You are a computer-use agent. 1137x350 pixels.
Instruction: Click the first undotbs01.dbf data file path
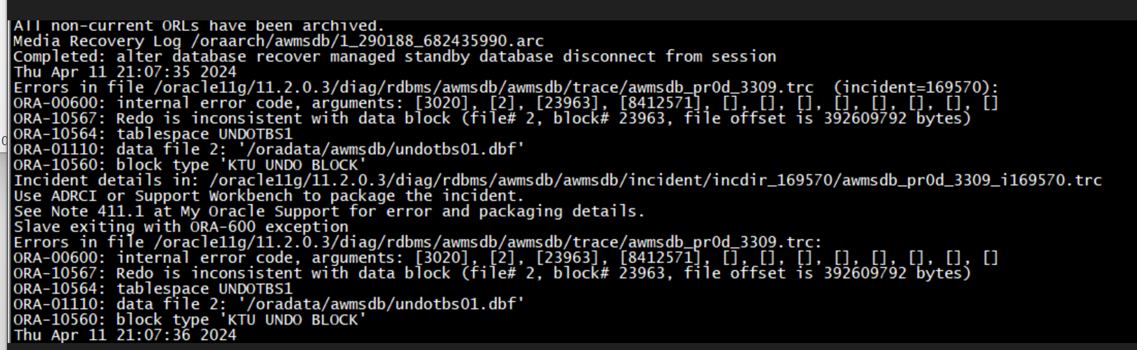382,149
